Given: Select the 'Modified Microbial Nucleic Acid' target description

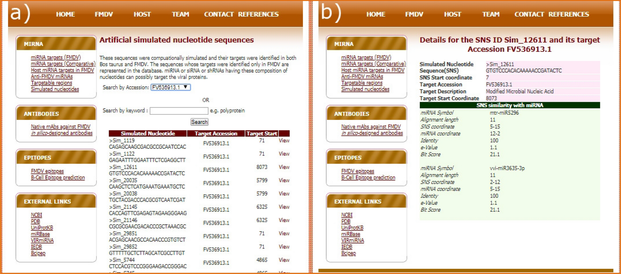Looking at the screenshot, I should (520, 92).
